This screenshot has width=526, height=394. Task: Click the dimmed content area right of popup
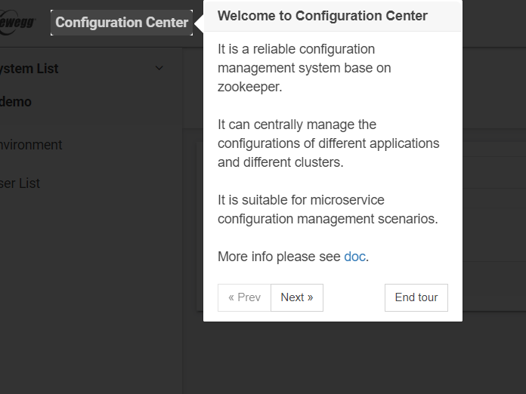coord(494,189)
